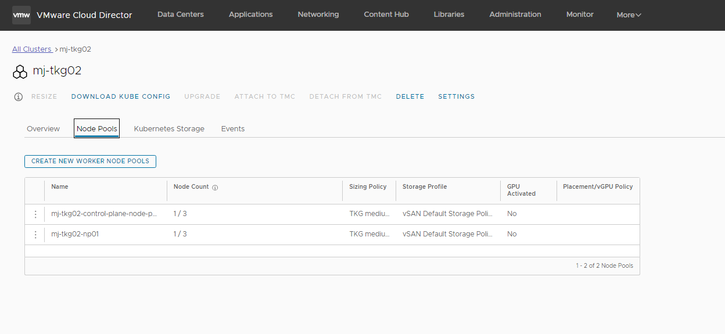Switch to the Overview tab

pyautogui.click(x=43, y=129)
